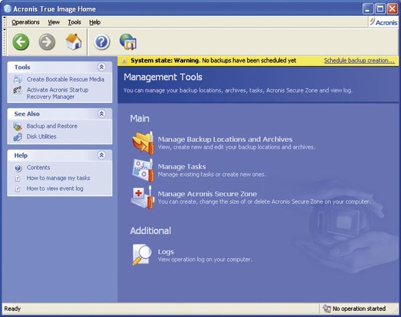Click the Manage Backup Locations folder icon

coord(143,142)
